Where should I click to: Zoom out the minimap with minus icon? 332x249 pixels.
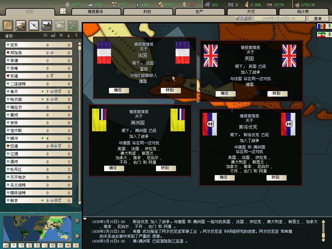[77, 236]
